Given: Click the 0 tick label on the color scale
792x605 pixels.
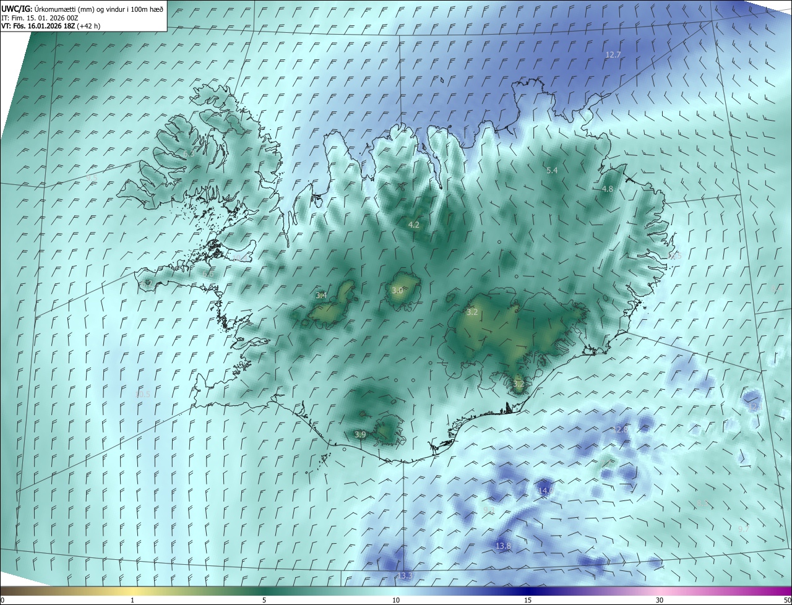Looking at the screenshot, I should point(2,601).
